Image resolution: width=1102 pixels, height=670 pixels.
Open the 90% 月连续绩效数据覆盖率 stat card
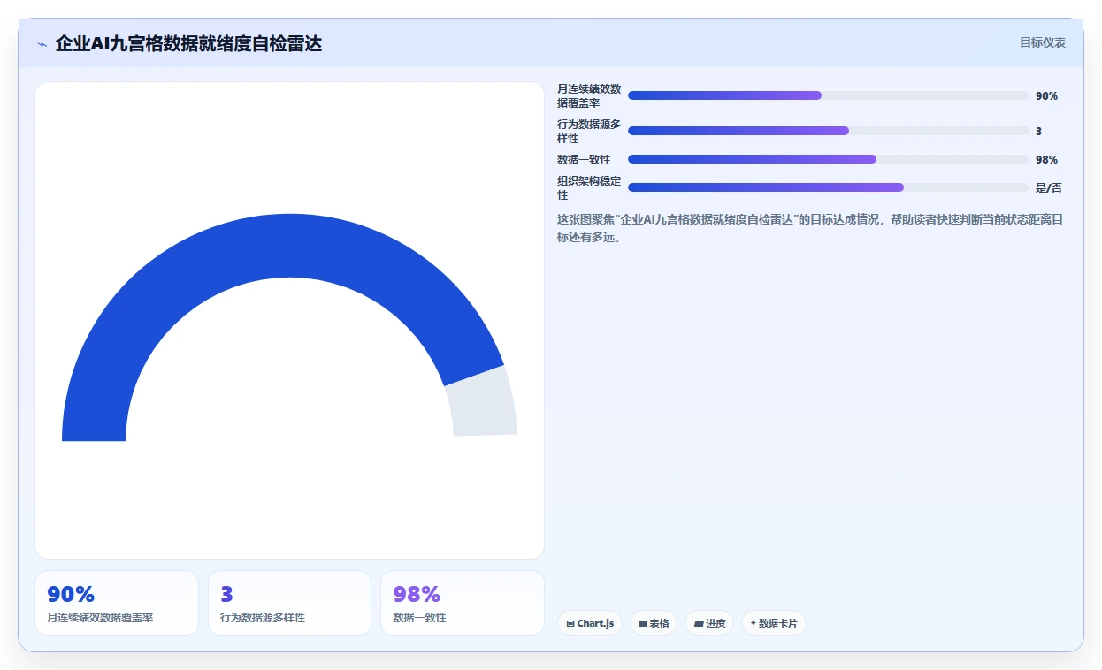pos(117,603)
